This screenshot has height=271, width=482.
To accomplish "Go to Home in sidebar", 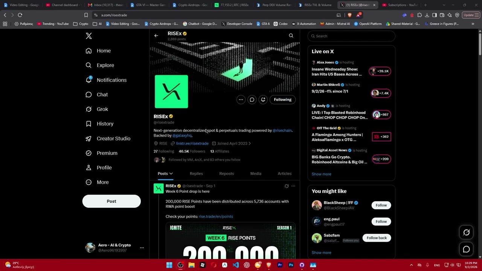I will [98, 51].
